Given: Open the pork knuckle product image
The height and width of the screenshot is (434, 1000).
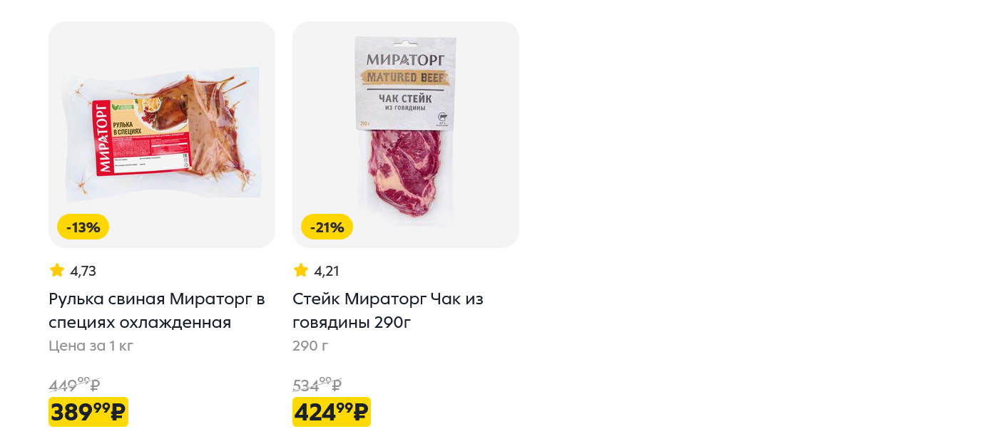Looking at the screenshot, I should coord(162,135).
